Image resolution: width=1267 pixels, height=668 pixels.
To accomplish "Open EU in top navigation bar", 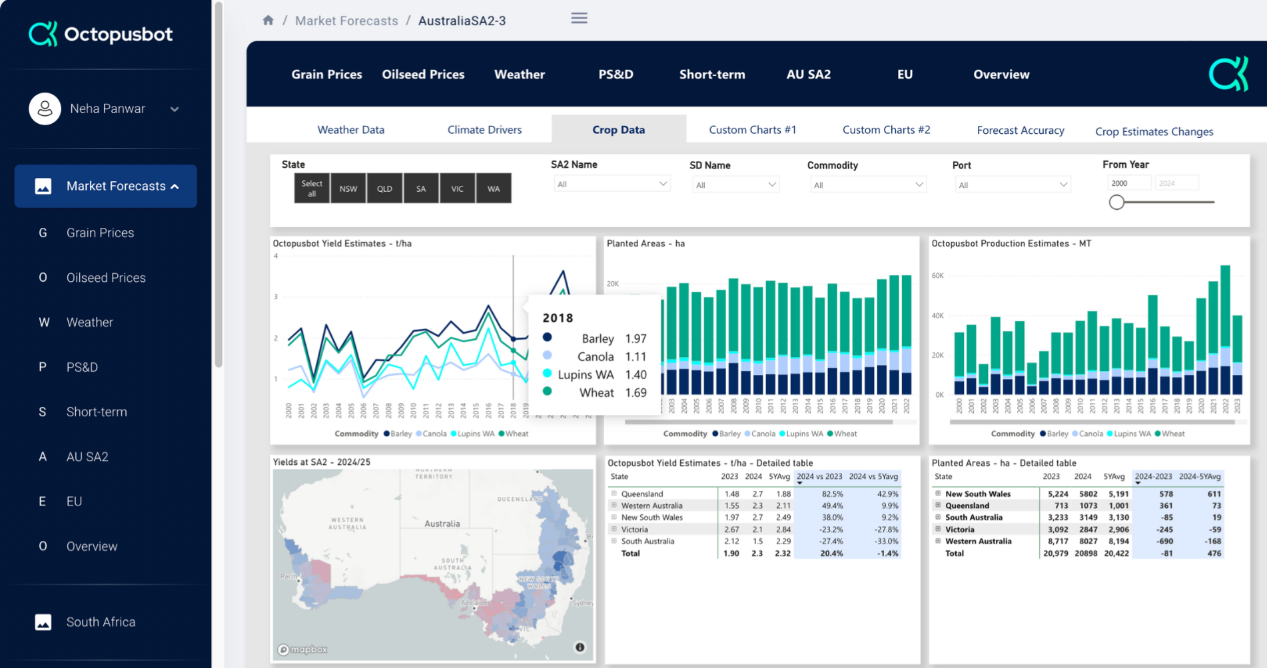I will (905, 75).
